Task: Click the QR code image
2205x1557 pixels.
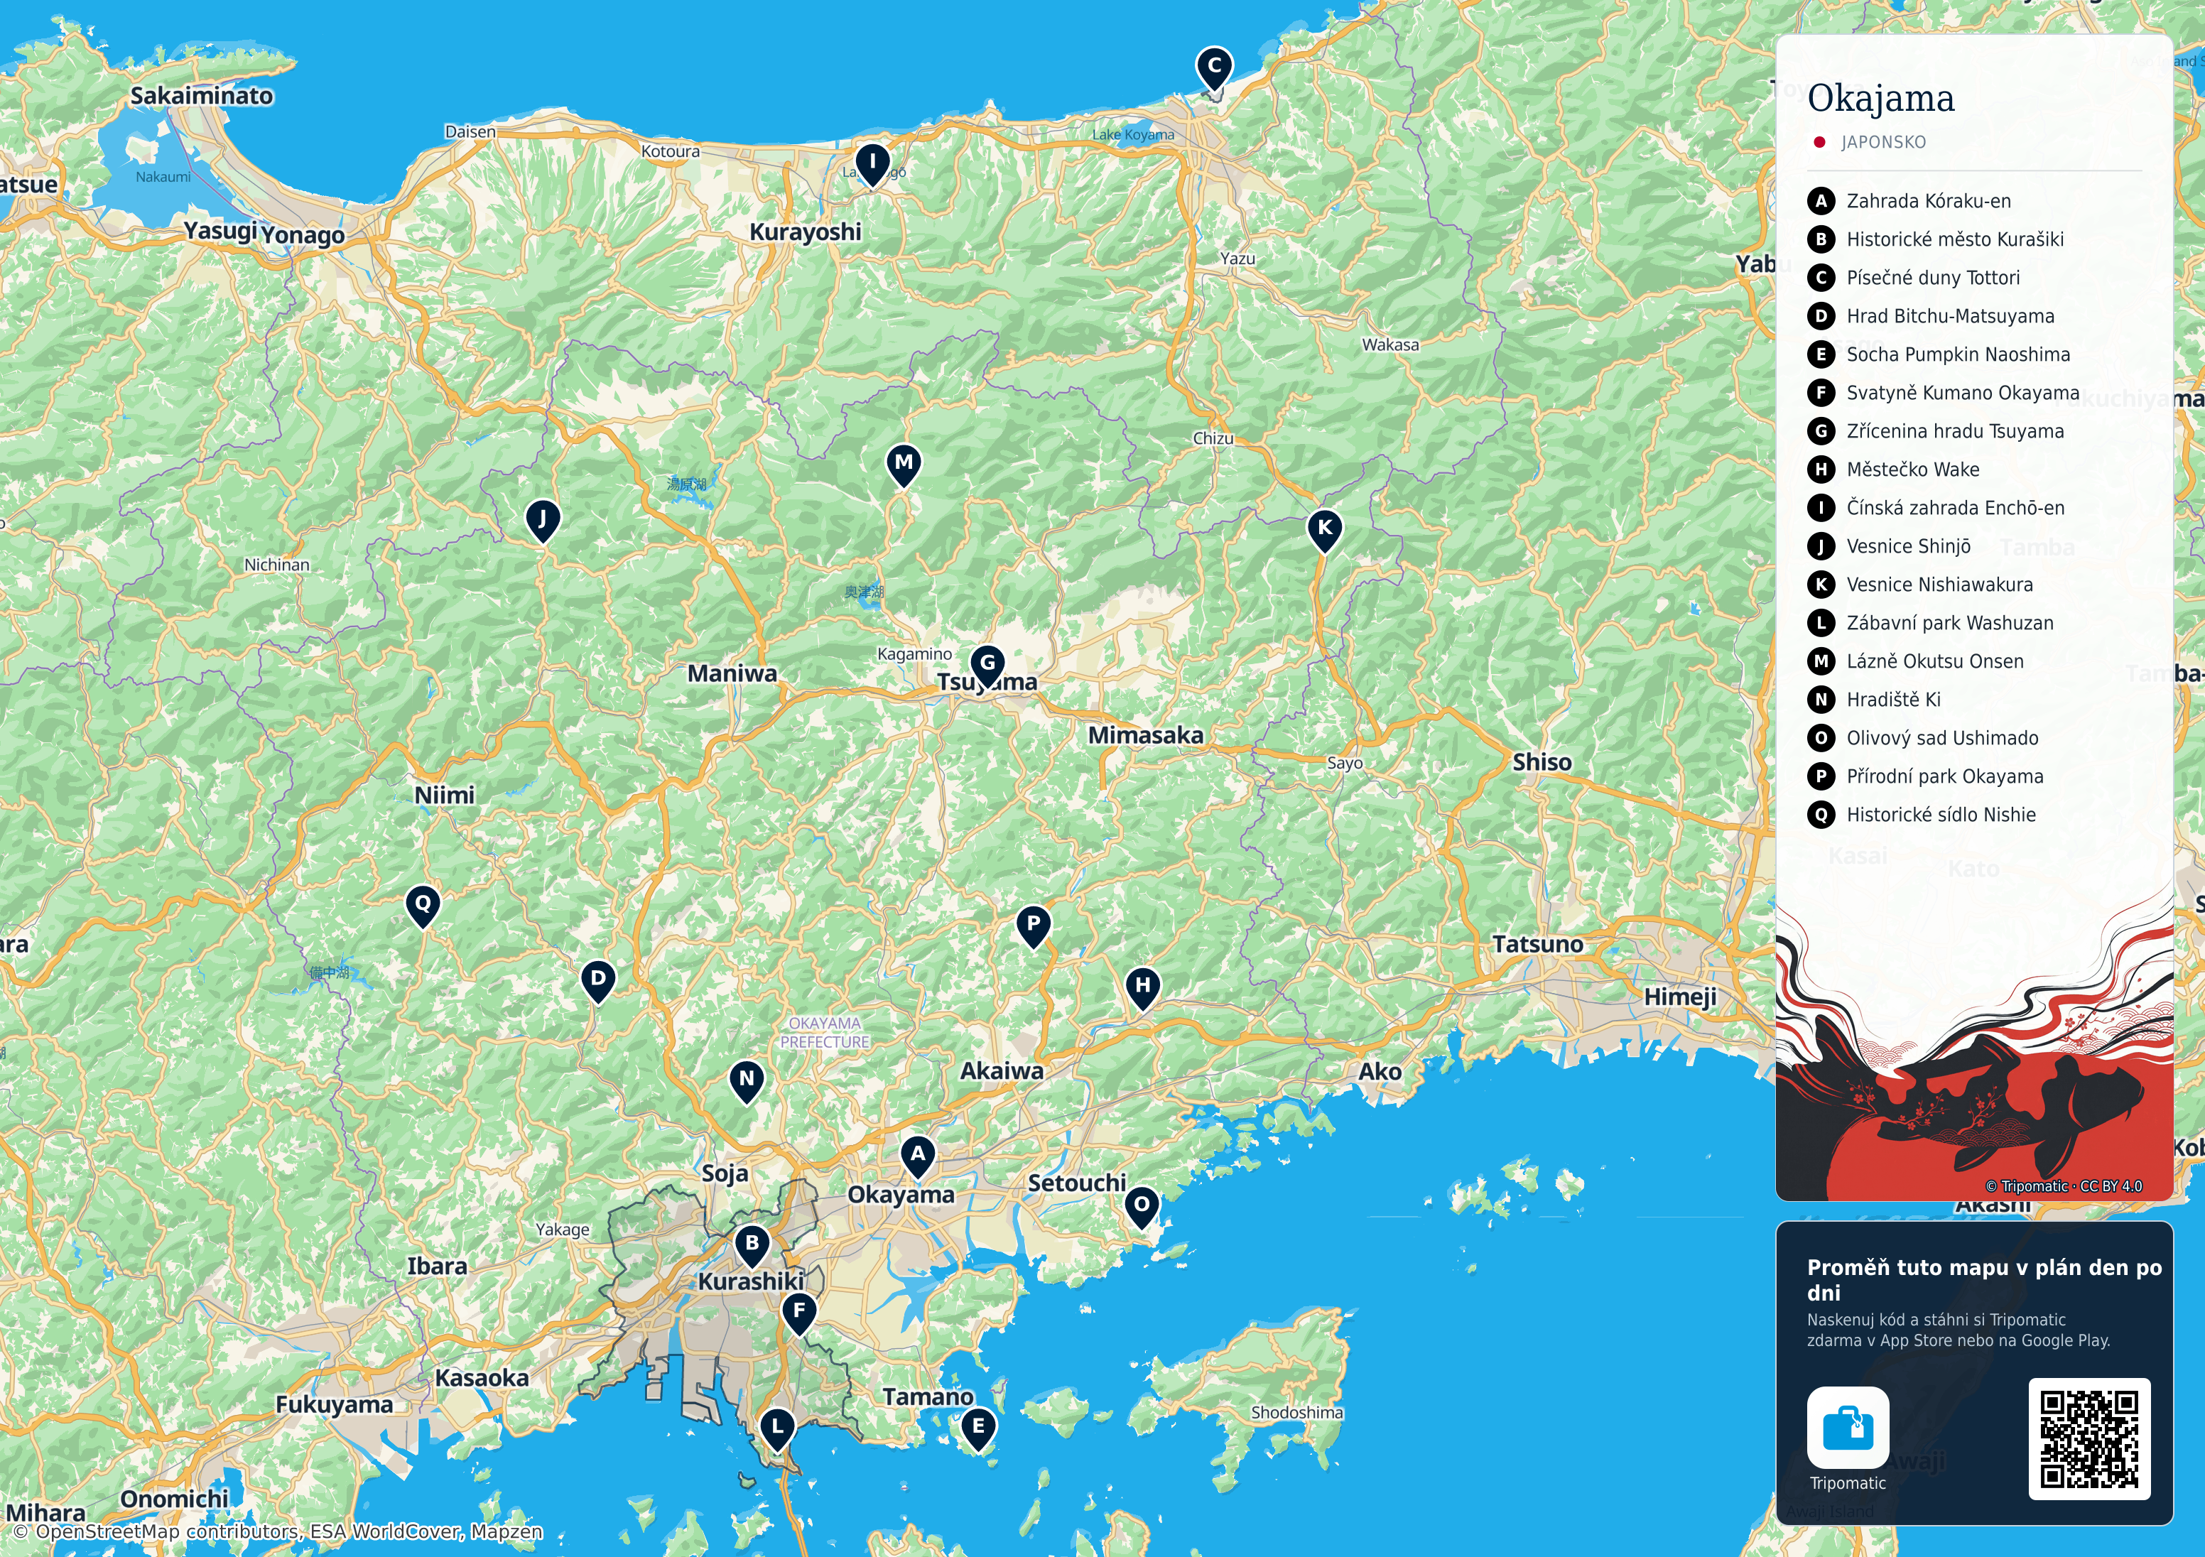Action: click(x=2088, y=1439)
